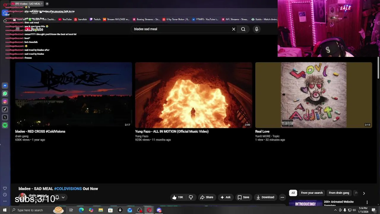Show next filter chips with arrow

364,193
